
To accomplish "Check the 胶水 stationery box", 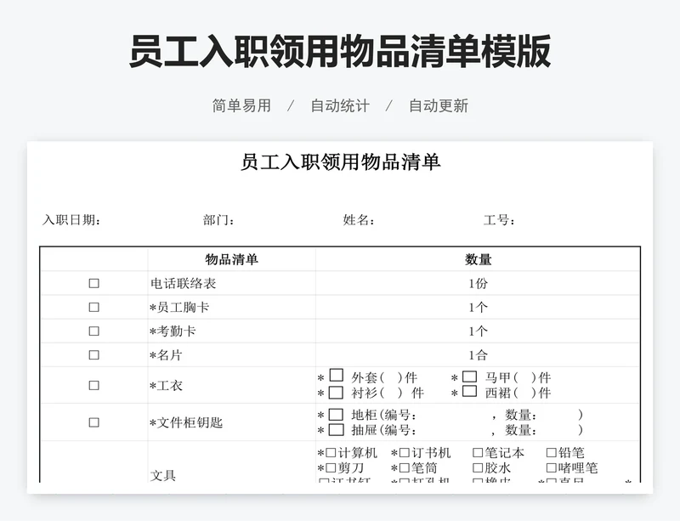I will [x=478, y=467].
